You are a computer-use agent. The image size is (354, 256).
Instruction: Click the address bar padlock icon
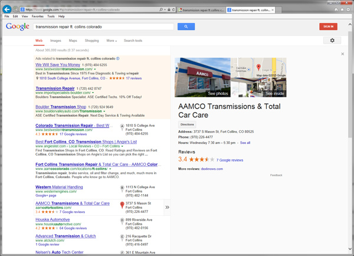pyautogui.click(x=169, y=9)
